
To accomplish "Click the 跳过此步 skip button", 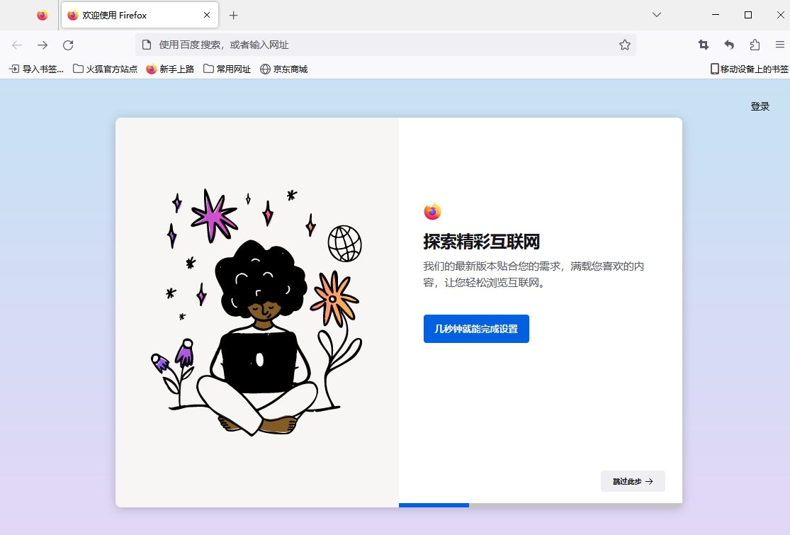I will (x=633, y=481).
